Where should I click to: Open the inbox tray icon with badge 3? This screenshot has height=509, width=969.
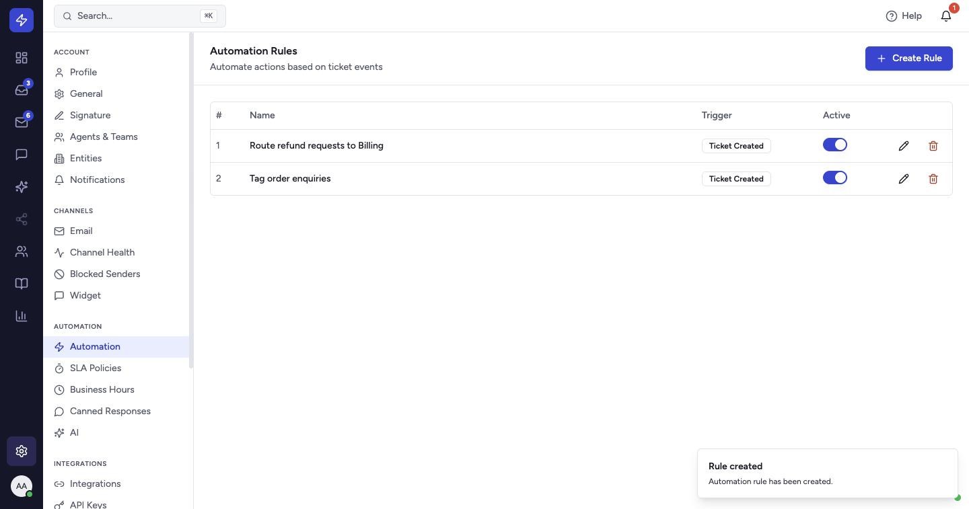coord(22,90)
